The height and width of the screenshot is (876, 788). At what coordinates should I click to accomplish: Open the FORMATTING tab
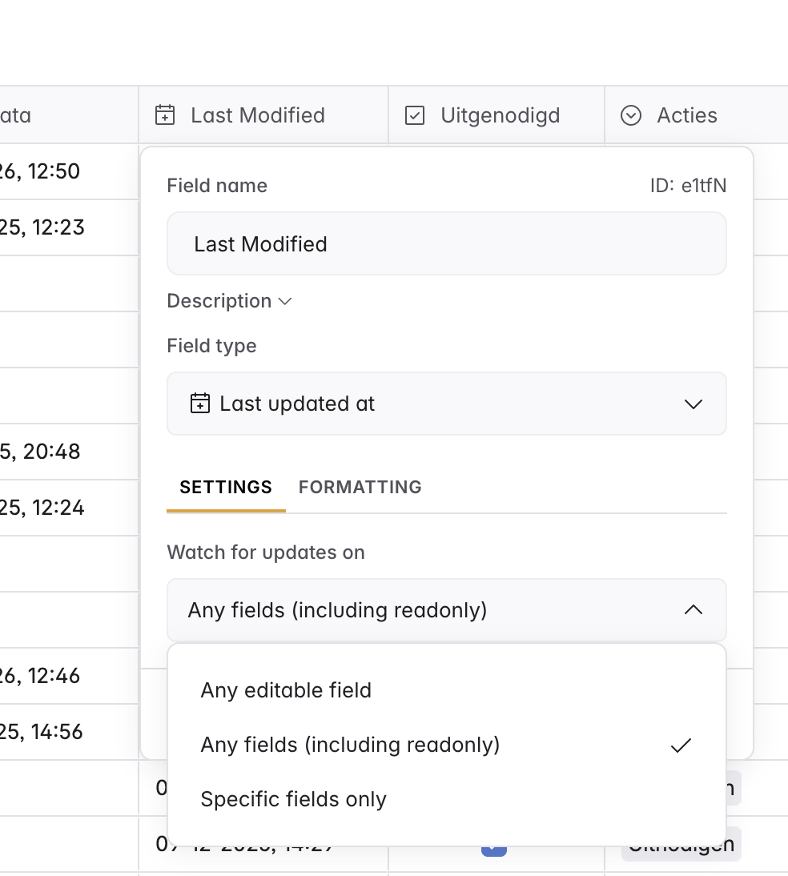360,487
